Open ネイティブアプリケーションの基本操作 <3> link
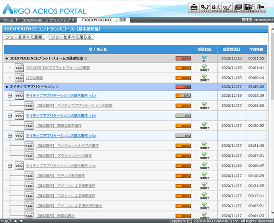Screen dimensions: 274x223 [61, 136]
